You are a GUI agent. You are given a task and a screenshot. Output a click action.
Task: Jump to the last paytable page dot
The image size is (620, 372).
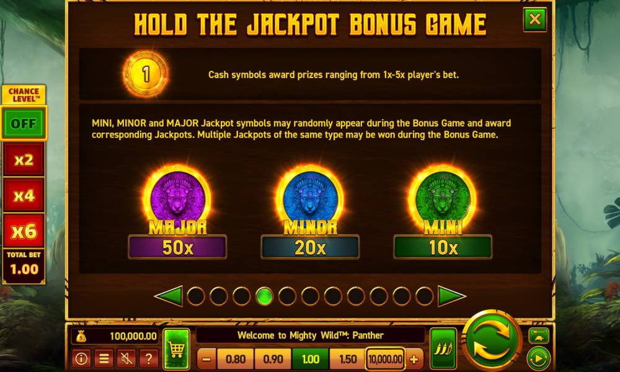(x=424, y=296)
